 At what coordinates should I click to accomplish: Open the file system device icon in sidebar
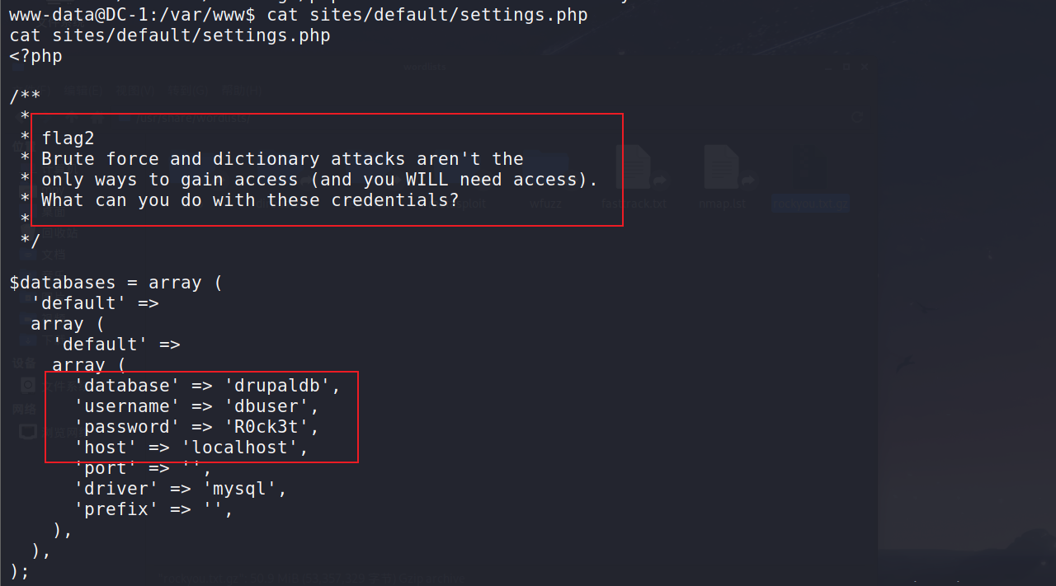(27, 385)
